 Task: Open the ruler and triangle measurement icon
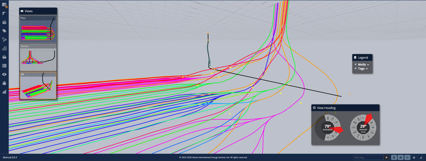[4, 48]
